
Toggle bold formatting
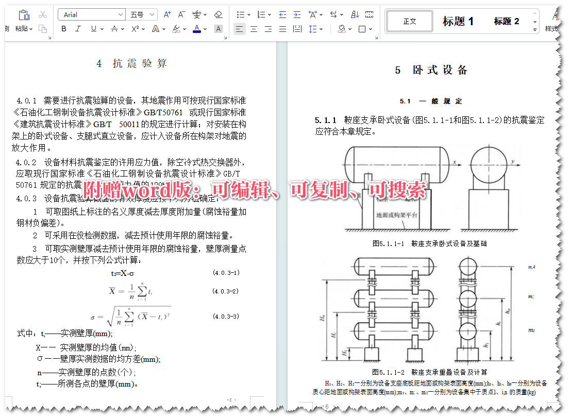click(x=64, y=29)
